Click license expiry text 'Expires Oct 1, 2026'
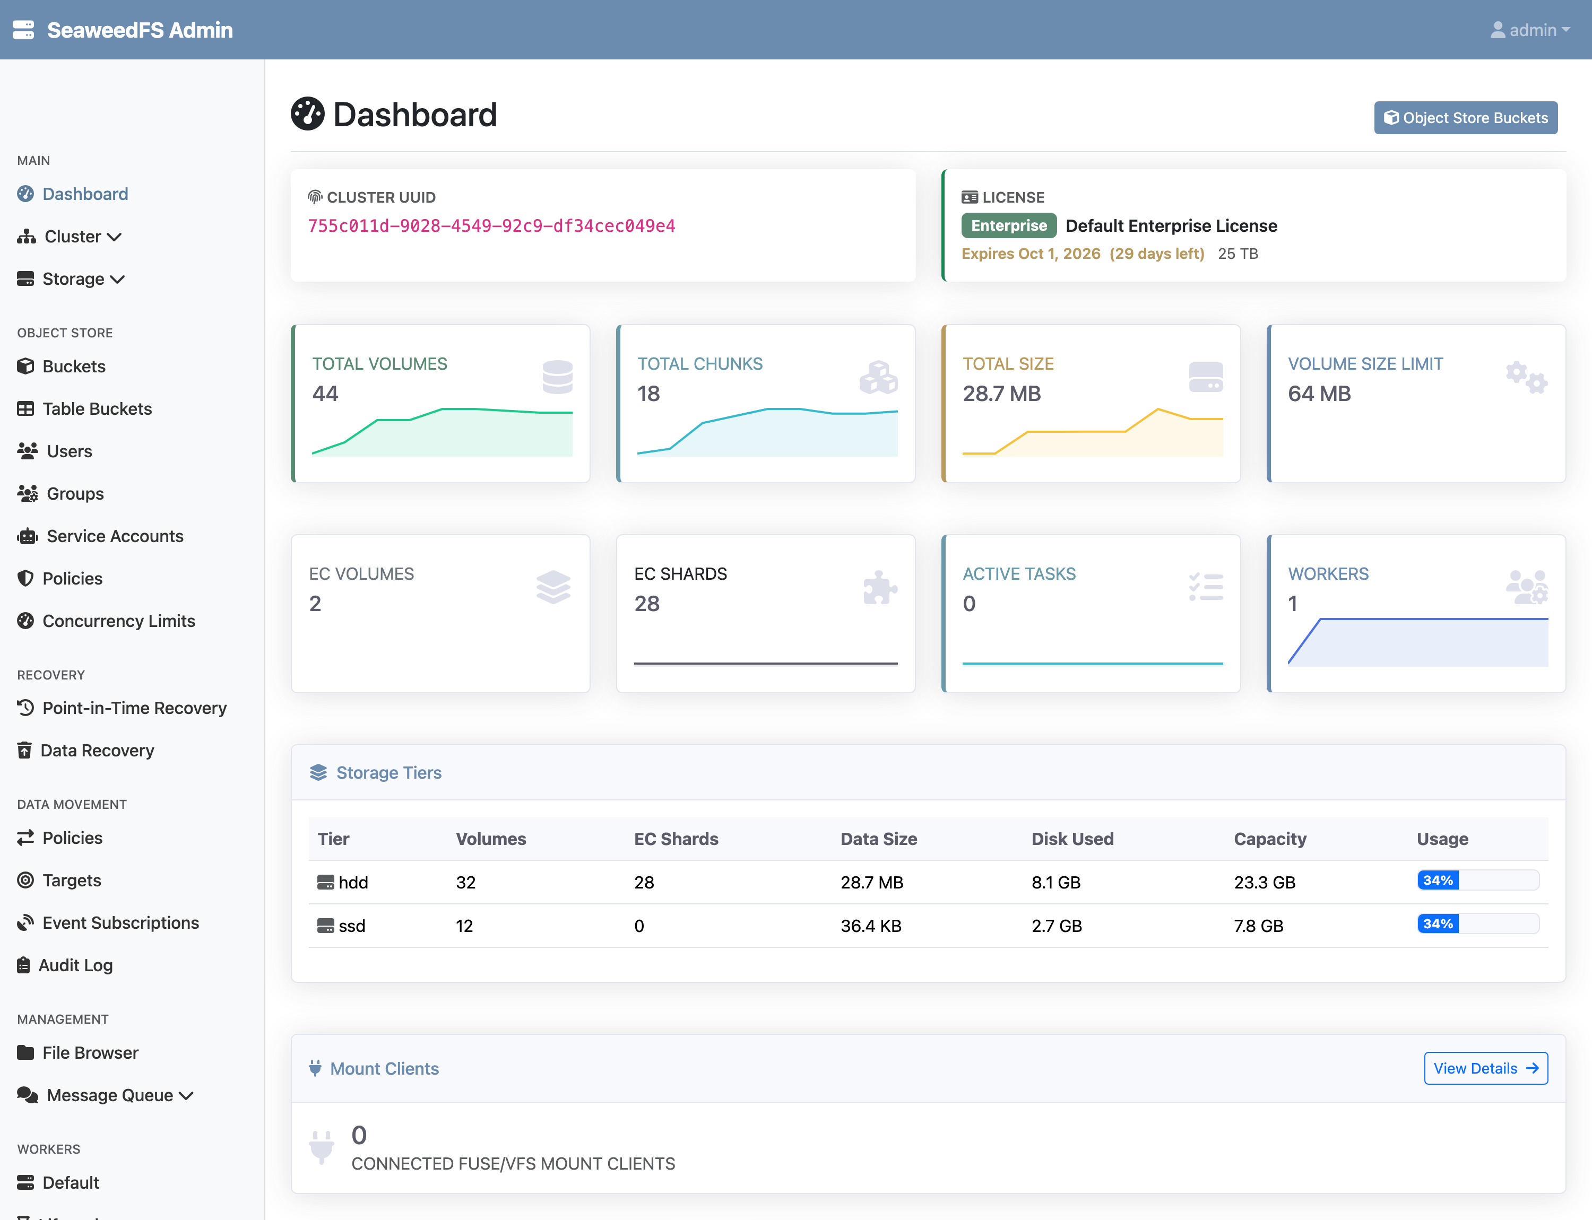1592x1220 pixels. pos(1031,254)
